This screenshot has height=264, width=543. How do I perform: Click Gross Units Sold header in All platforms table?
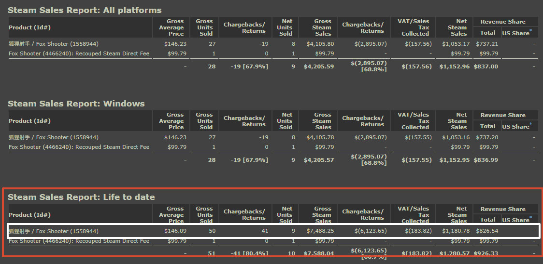204,27
